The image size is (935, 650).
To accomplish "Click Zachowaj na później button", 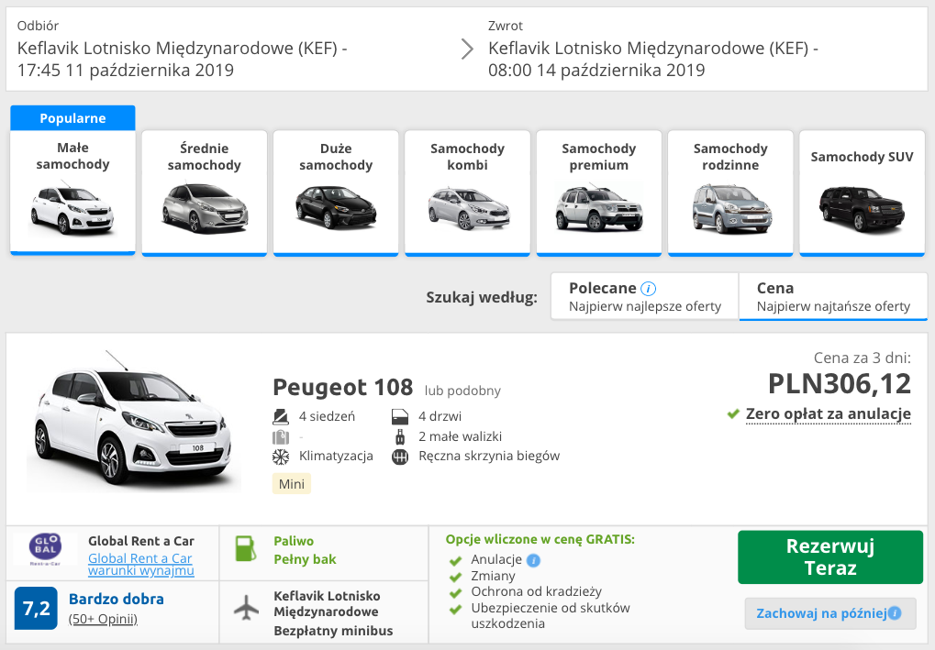I will [x=830, y=613].
